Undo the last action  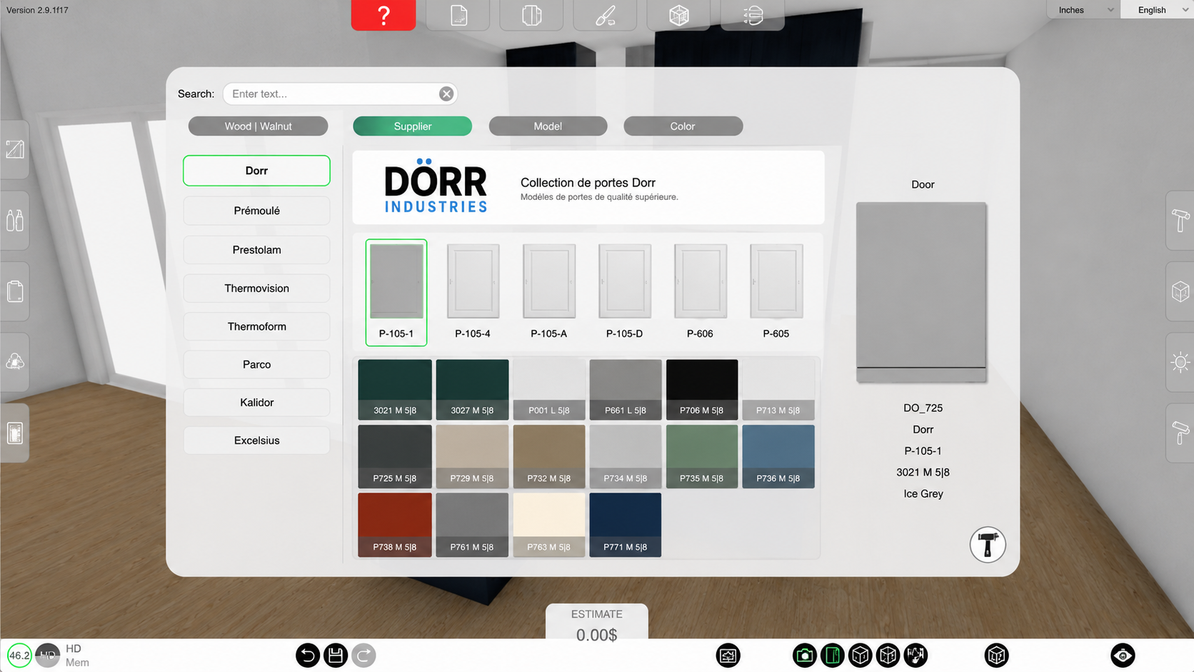point(308,655)
